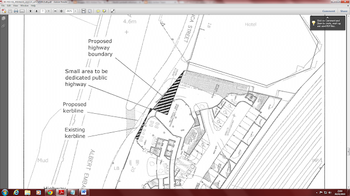Open the View menu
Screen dimensions: 350x196
[15, 5]
